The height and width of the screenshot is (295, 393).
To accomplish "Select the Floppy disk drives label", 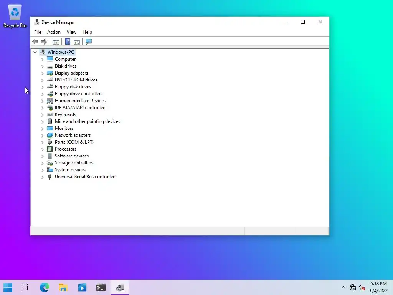I will pos(73,87).
